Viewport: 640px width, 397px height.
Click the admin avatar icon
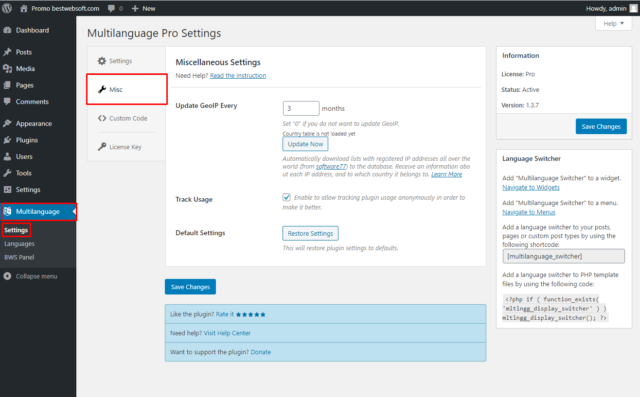click(633, 8)
